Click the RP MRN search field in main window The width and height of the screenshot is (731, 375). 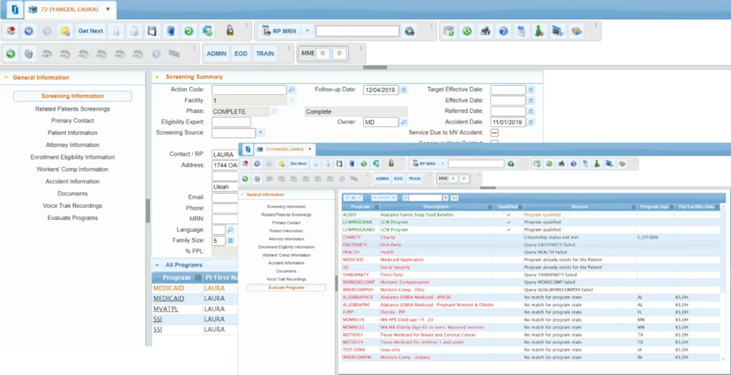[358, 31]
